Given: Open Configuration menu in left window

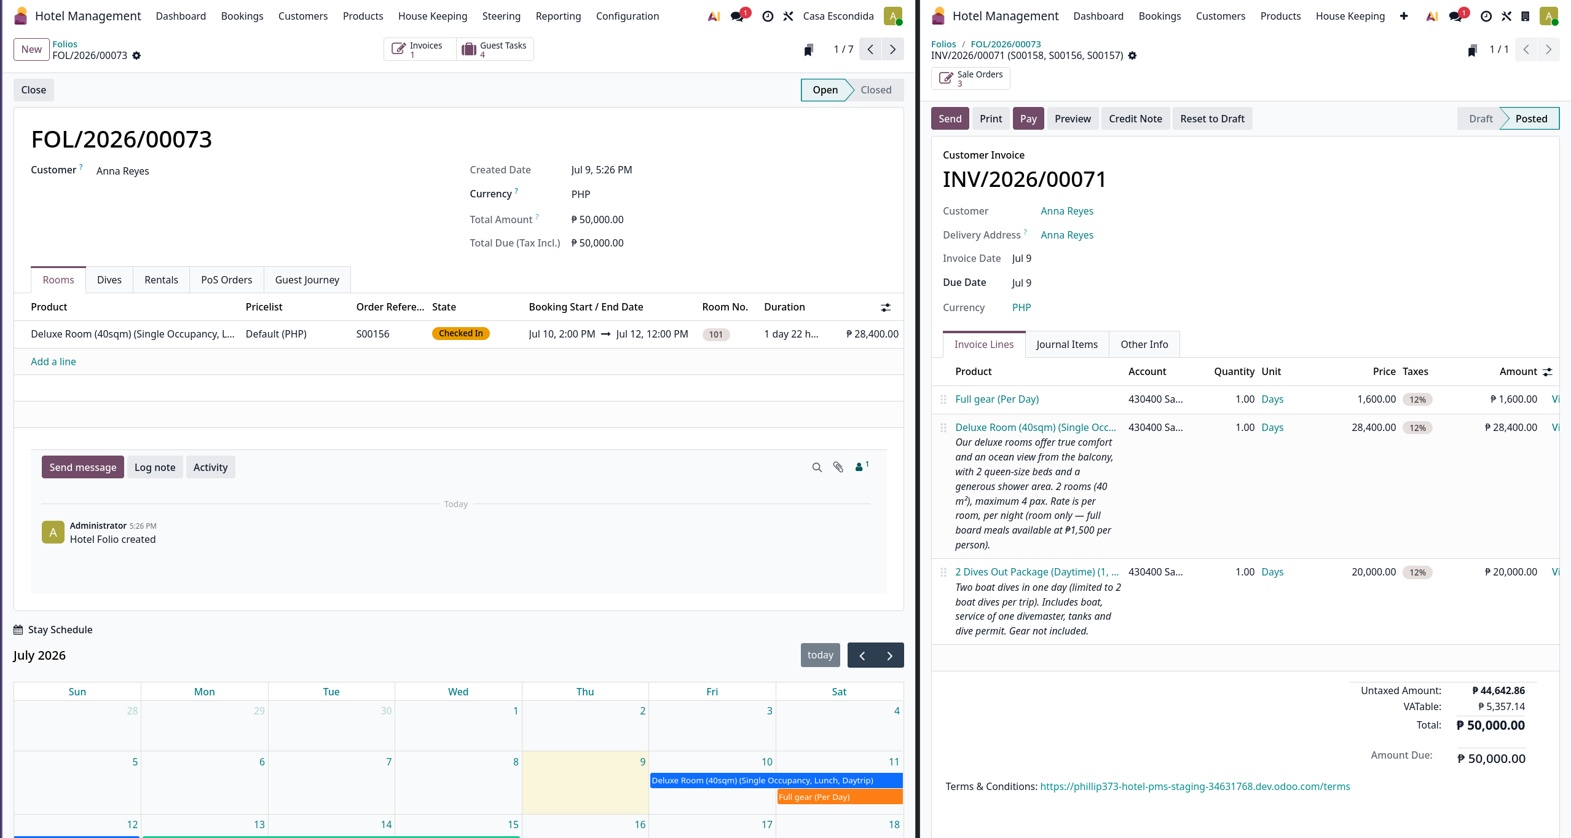Looking at the screenshot, I should (x=627, y=16).
